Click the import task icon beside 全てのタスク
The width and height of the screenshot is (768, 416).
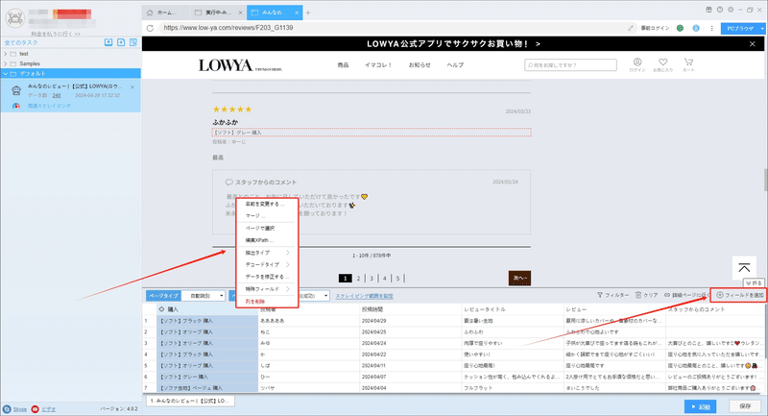click(108, 42)
